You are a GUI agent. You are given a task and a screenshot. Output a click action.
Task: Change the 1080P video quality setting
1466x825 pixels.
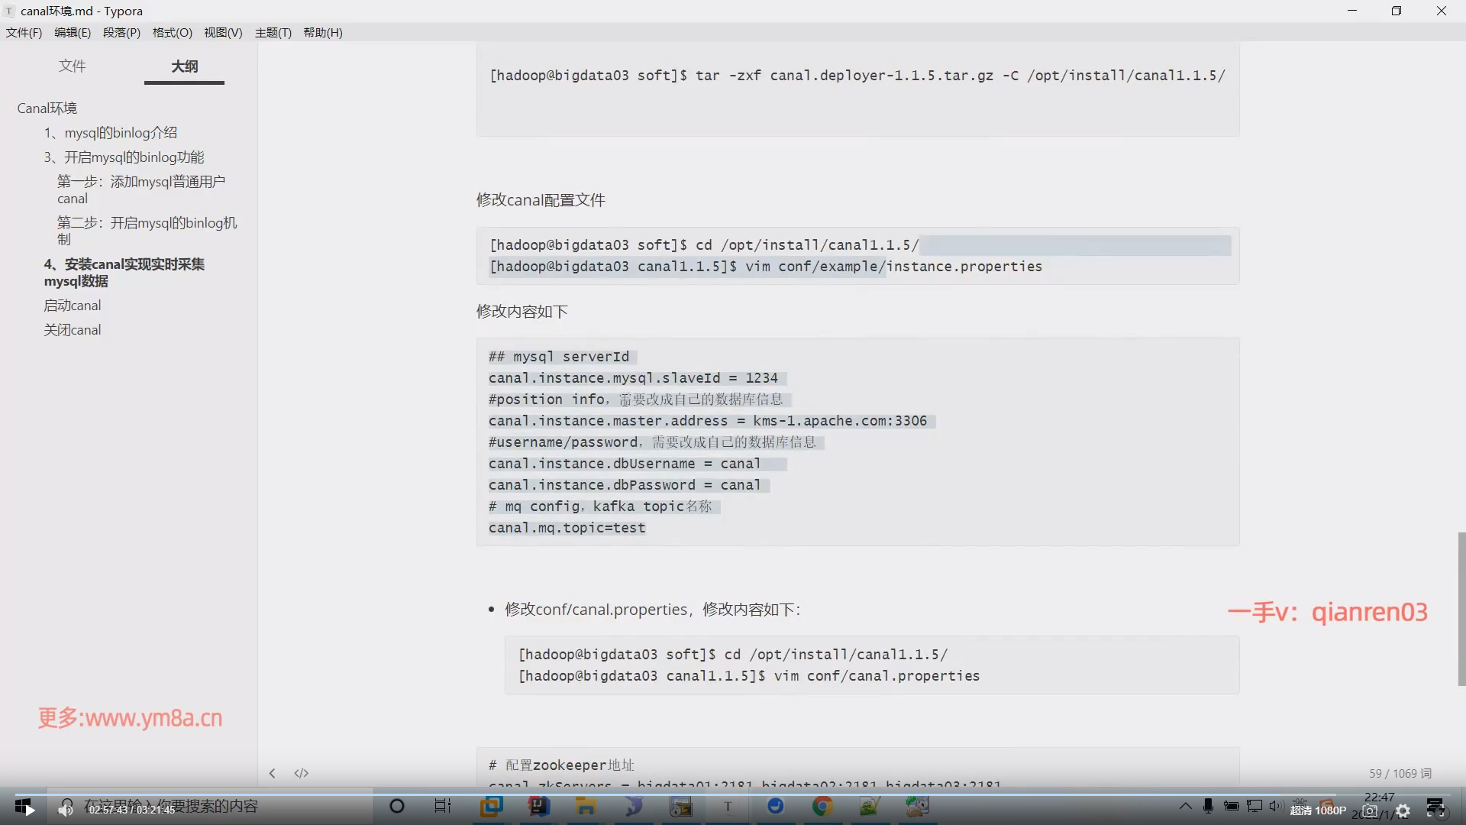point(1319,810)
